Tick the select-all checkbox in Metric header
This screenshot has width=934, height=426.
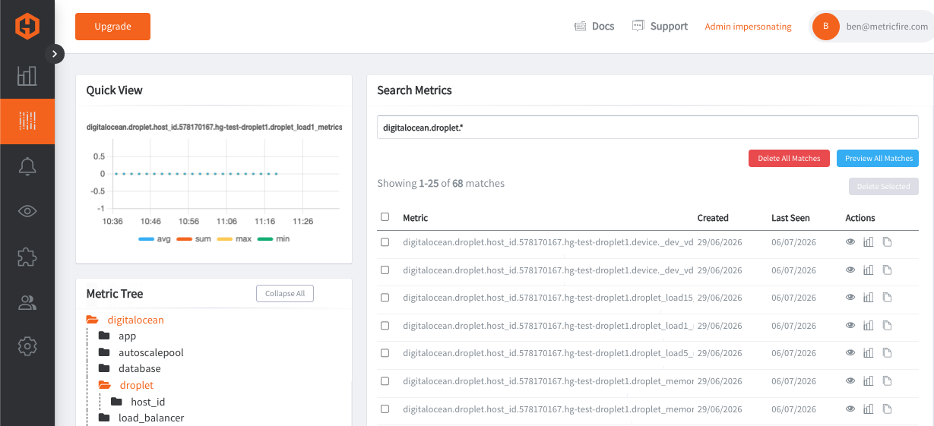click(385, 217)
